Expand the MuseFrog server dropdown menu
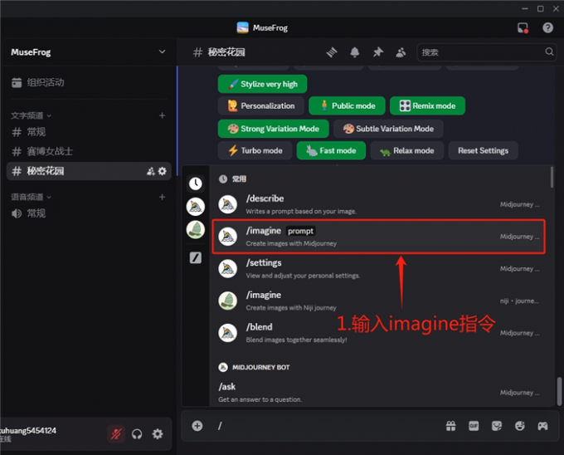Screen dimensions: 564x455 162,52
